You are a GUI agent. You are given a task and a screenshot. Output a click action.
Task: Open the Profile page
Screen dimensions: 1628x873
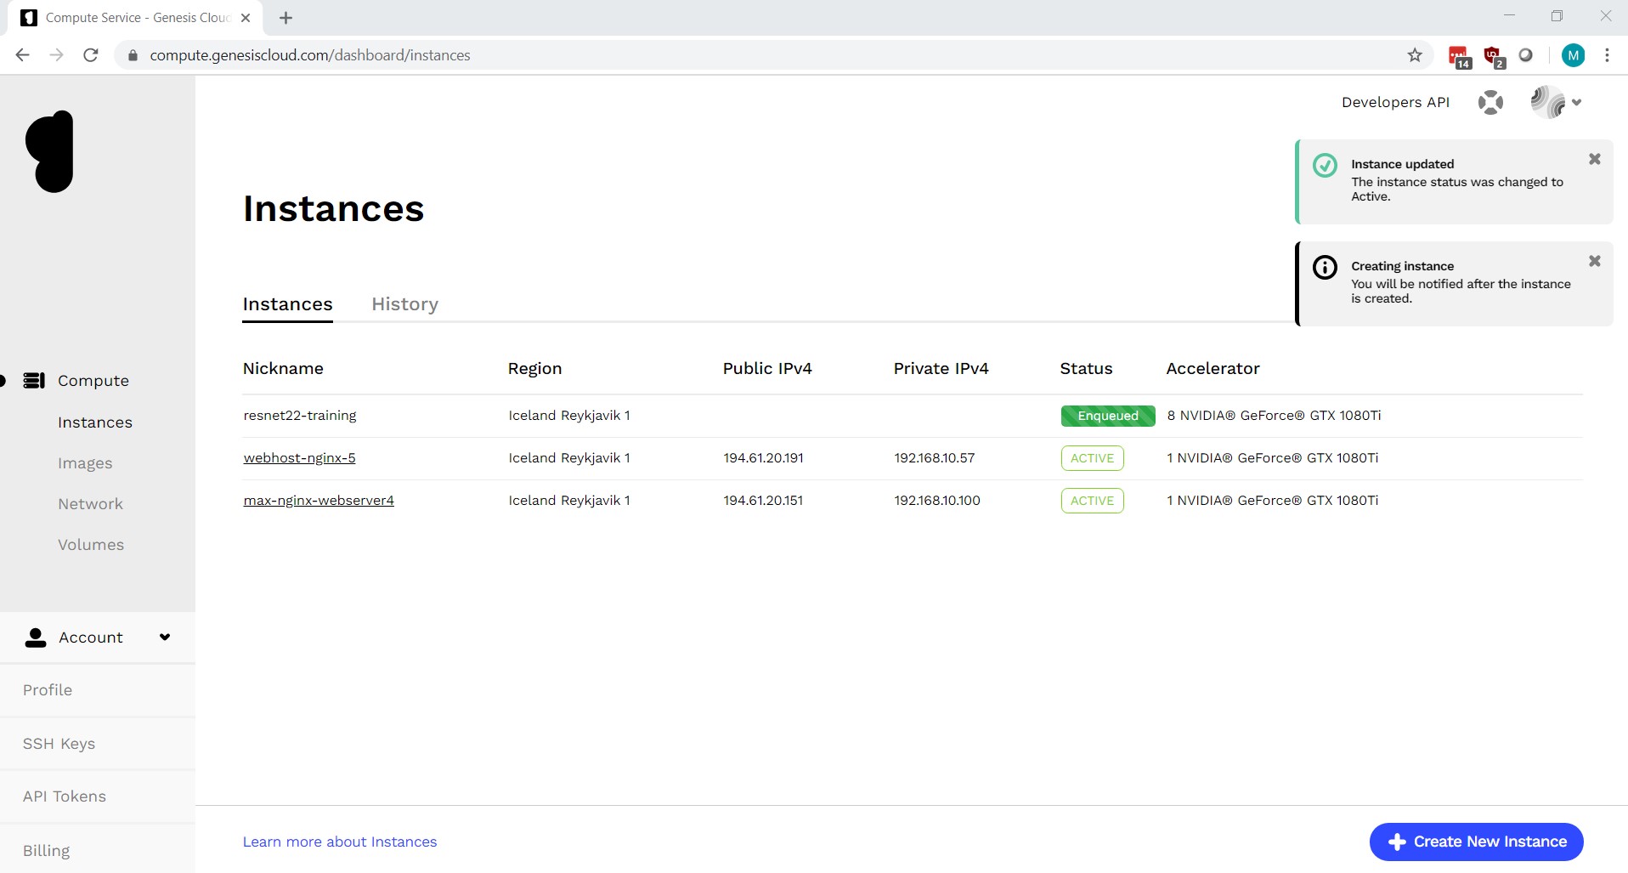coord(48,689)
